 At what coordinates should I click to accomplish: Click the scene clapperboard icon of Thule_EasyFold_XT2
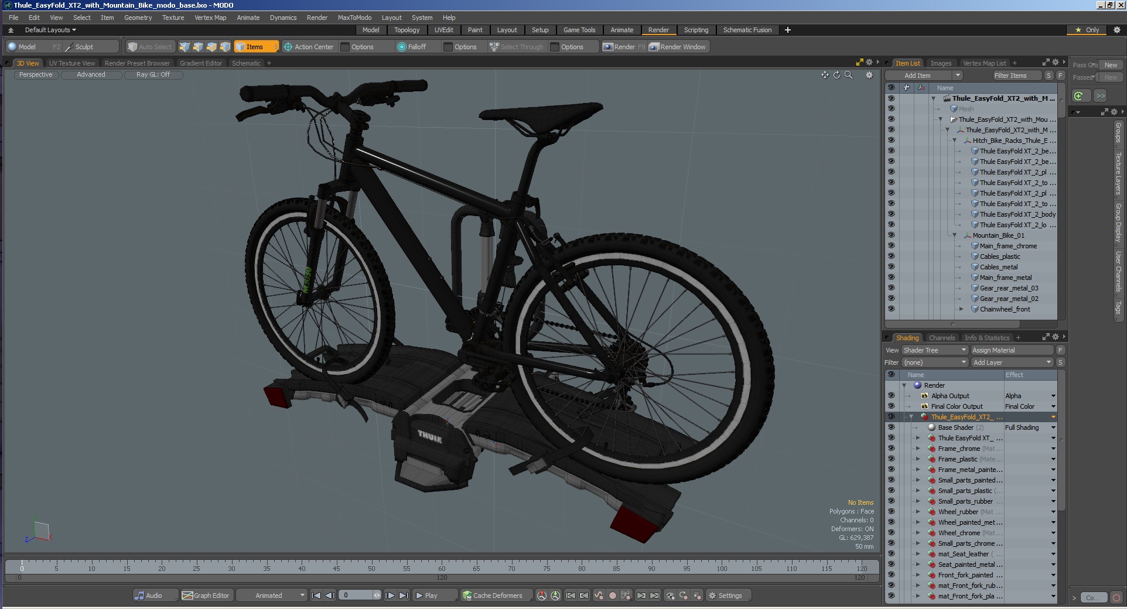pos(947,98)
